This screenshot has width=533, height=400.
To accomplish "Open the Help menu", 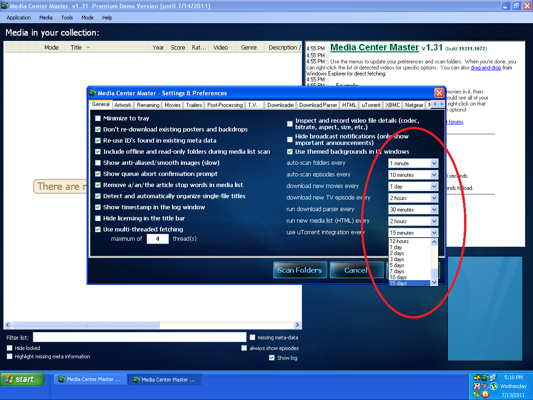I will [107, 18].
